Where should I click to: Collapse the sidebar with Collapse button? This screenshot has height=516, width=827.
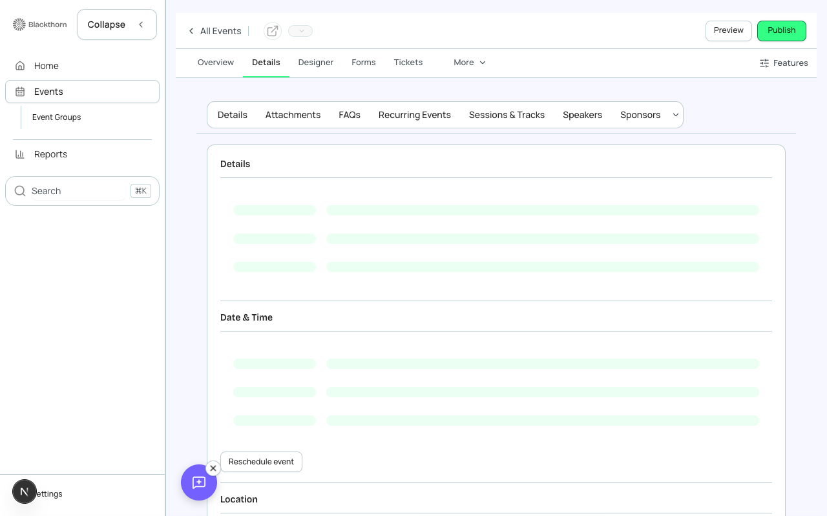(x=117, y=25)
